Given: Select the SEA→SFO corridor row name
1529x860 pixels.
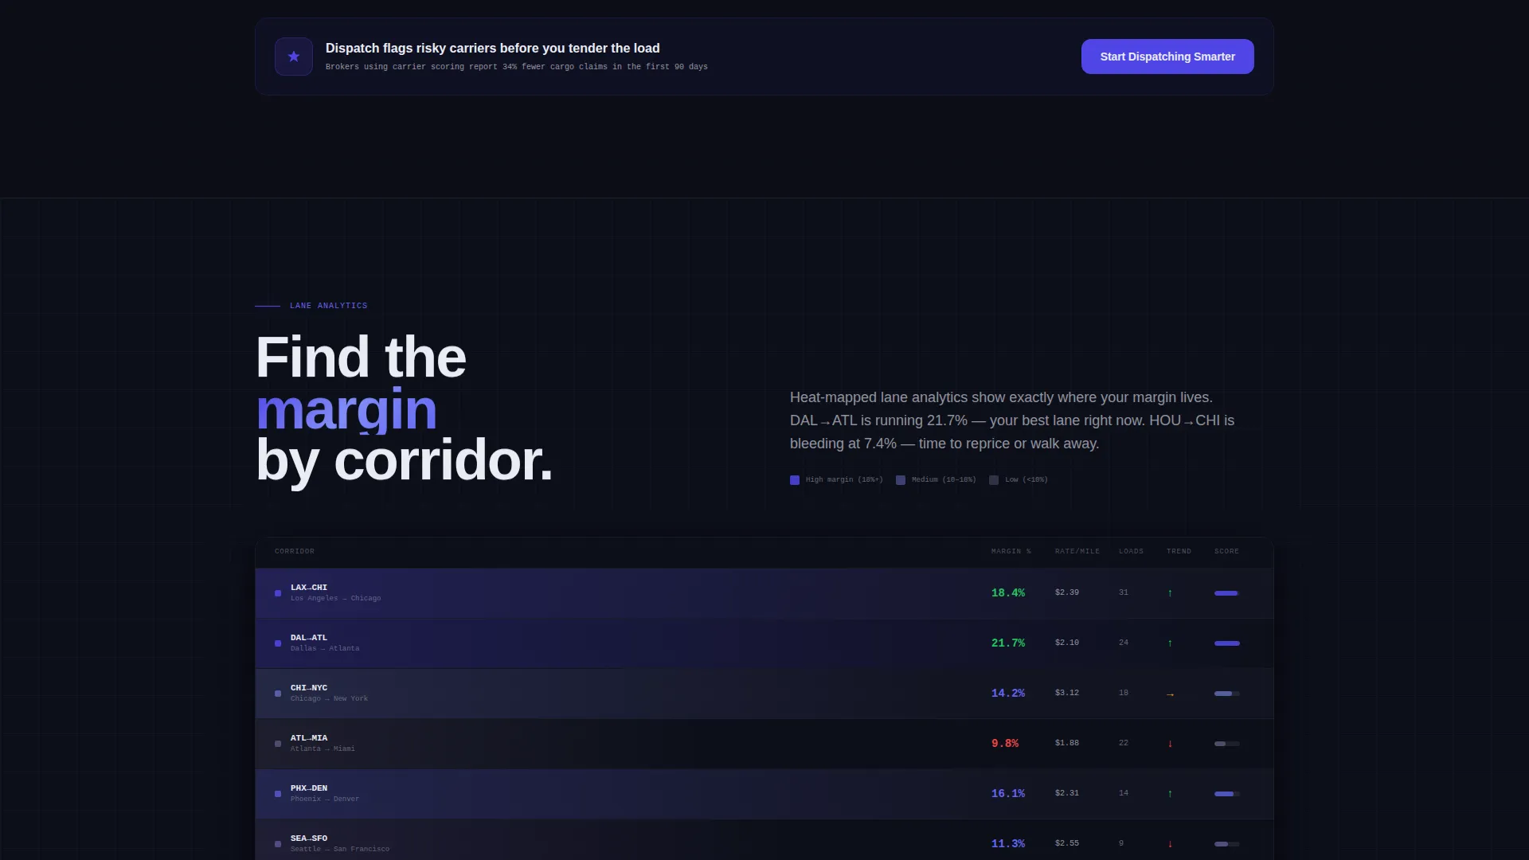Looking at the screenshot, I should [309, 838].
